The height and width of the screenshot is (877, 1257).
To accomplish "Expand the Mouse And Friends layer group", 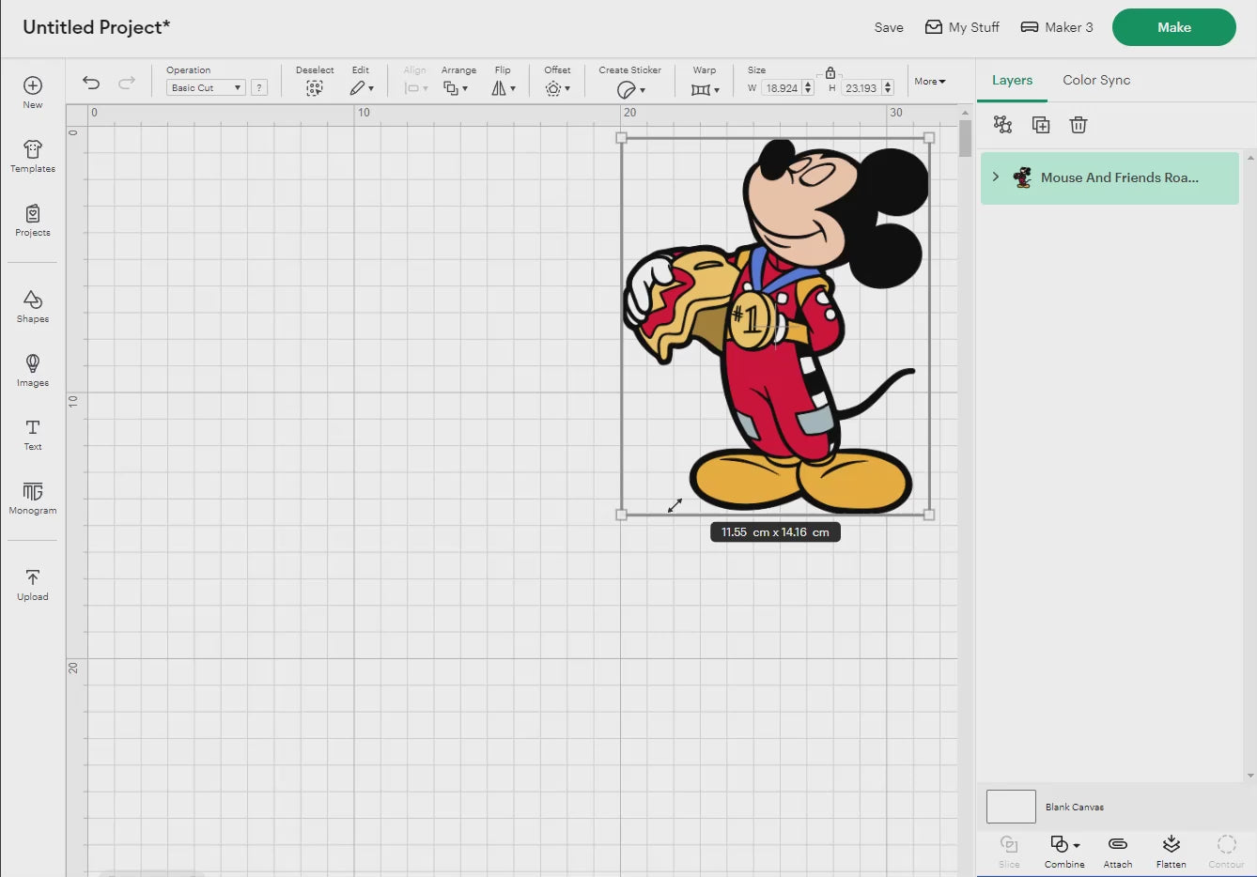I will [996, 177].
